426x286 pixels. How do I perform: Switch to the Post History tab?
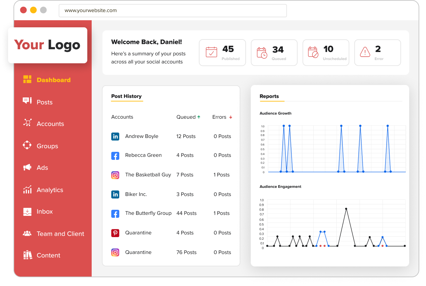126,96
